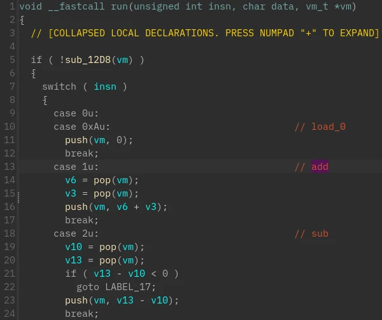This screenshot has height=320, width=382.
Task: Click insn inside the switch statement
Action: point(105,87)
